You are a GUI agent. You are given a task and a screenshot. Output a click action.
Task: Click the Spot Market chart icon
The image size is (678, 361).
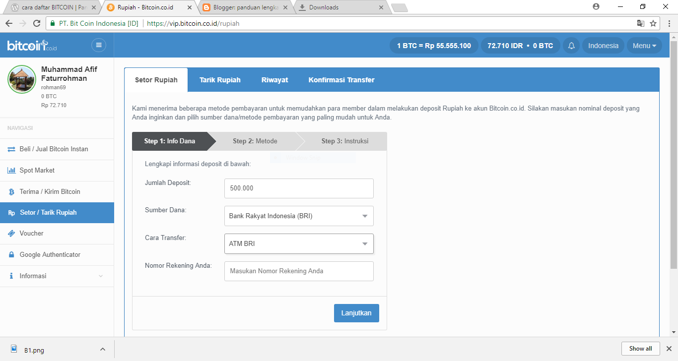coord(11,171)
